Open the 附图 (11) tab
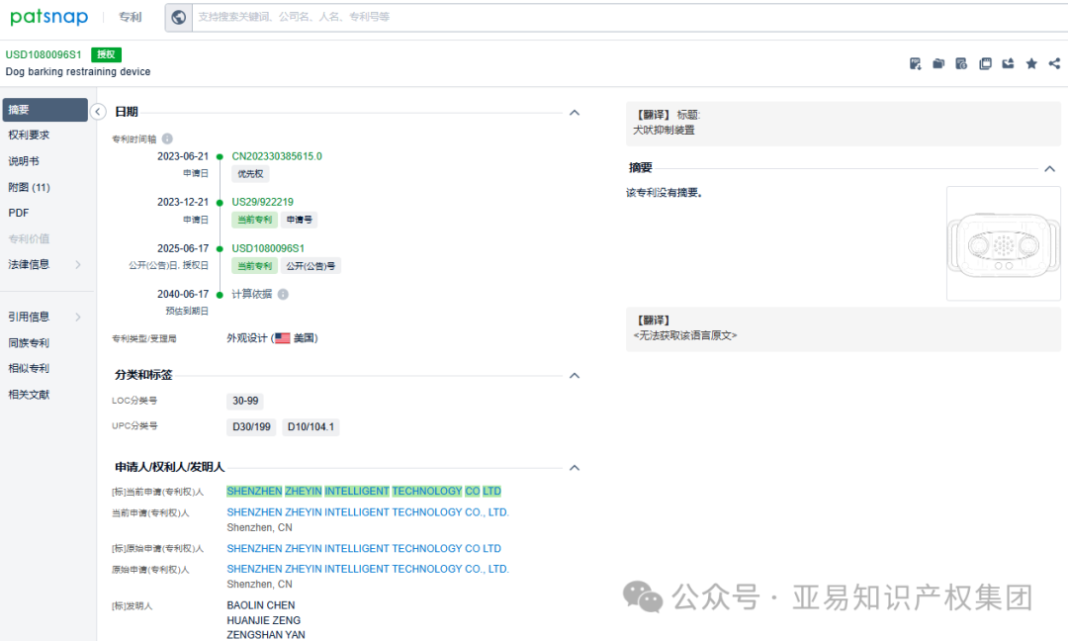Viewport: 1068px width, 641px height. coord(30,187)
